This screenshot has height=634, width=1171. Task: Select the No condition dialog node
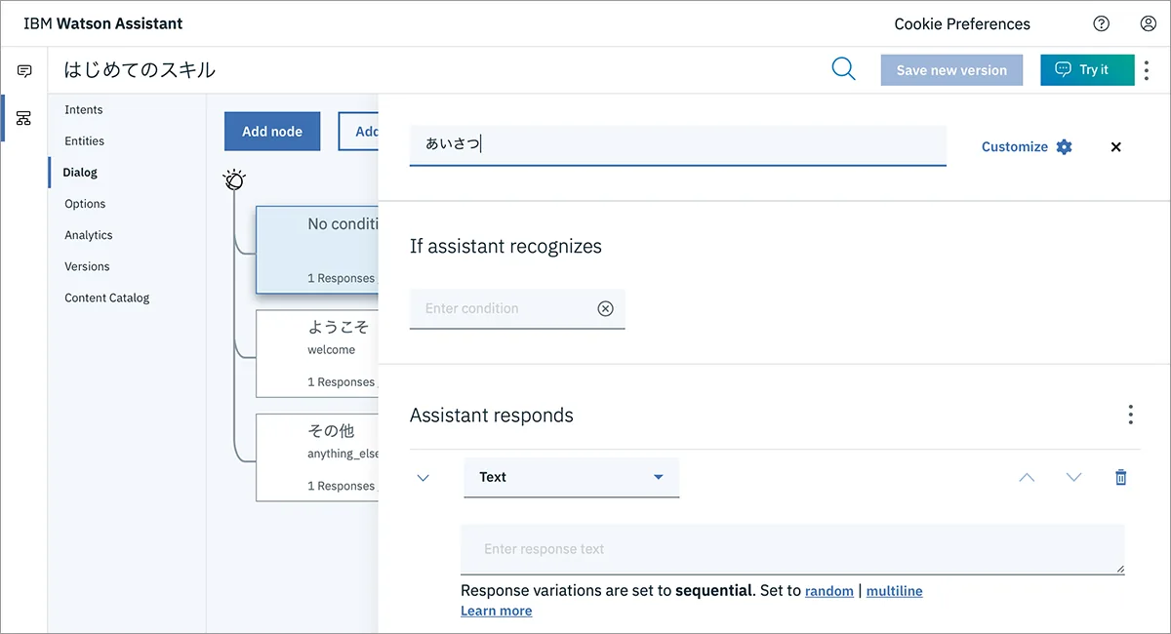pyautogui.click(x=317, y=250)
